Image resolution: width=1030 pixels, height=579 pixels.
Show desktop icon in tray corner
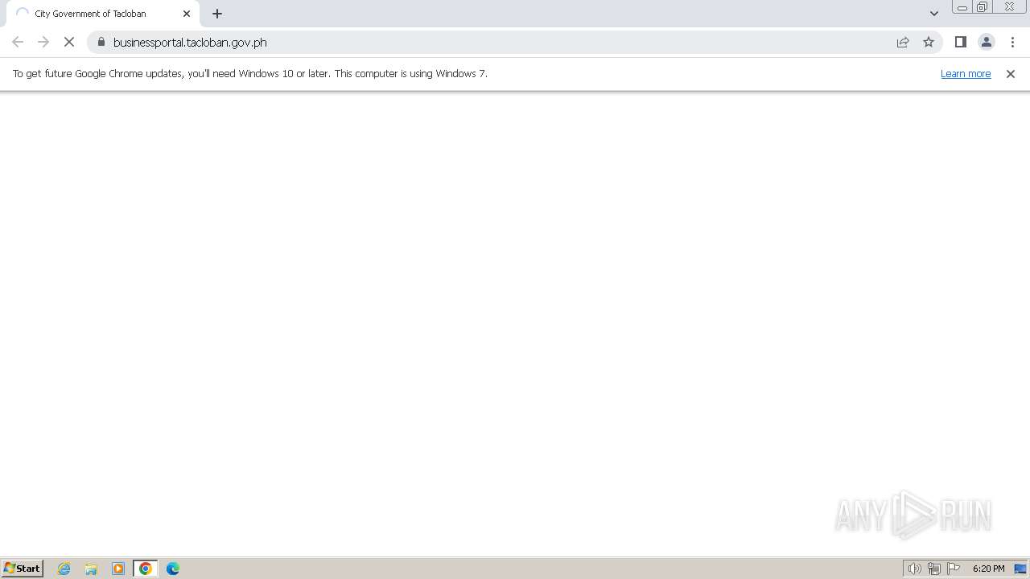(x=1020, y=569)
